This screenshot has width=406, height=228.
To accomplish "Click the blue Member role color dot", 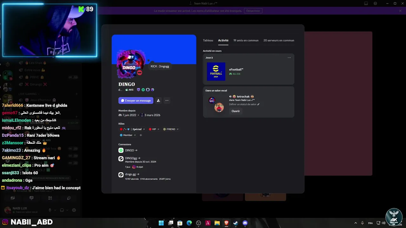I will click(121, 135).
